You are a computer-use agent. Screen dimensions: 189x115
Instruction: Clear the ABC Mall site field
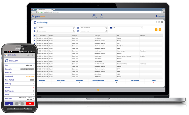(74, 28)
